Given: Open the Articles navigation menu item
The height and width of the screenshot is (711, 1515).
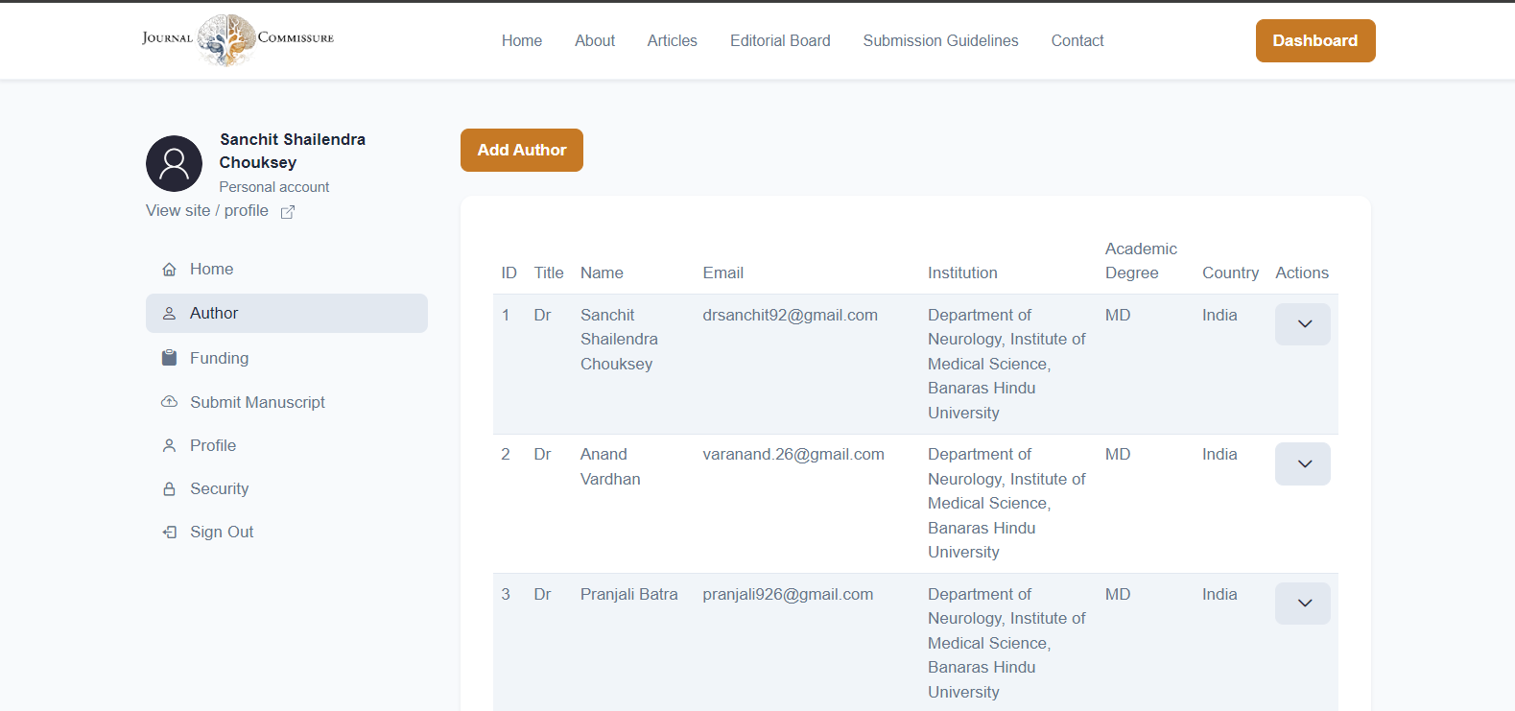Looking at the screenshot, I should click(x=672, y=40).
